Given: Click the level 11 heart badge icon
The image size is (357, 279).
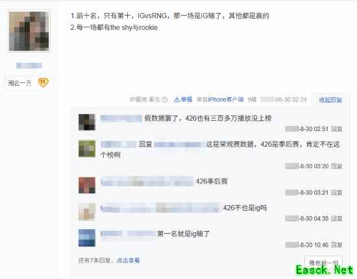Looking at the screenshot, I should (x=43, y=82).
